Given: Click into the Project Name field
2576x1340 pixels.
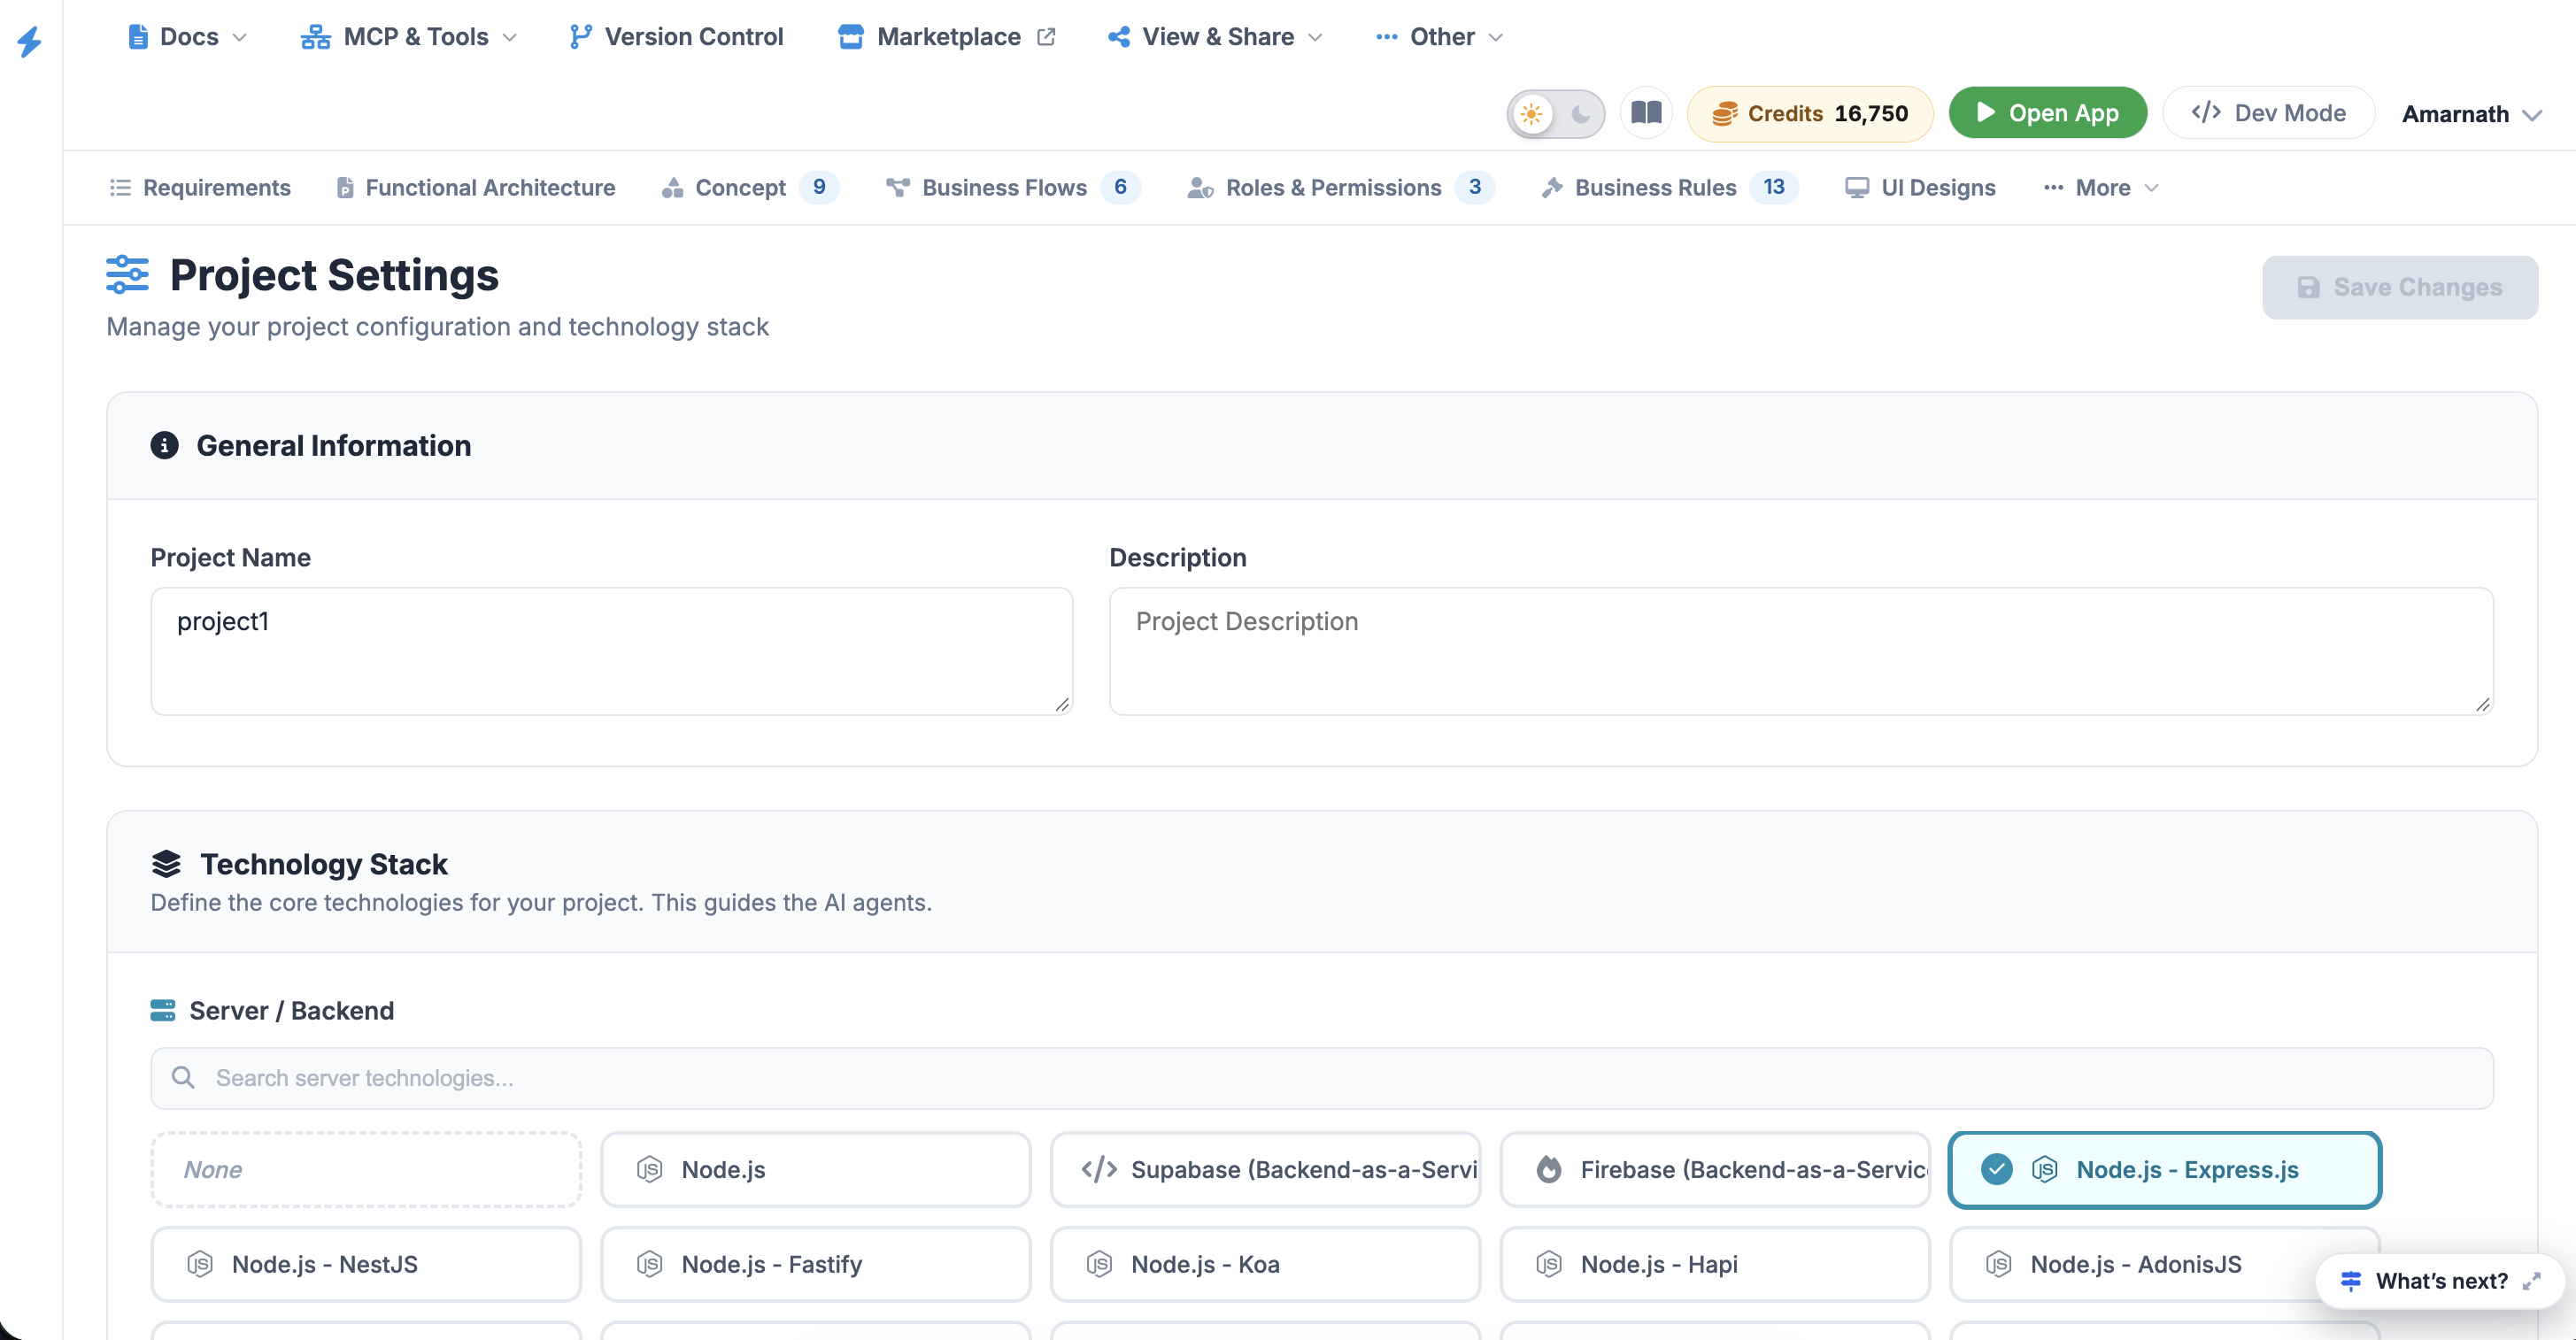Looking at the screenshot, I should pos(612,651).
